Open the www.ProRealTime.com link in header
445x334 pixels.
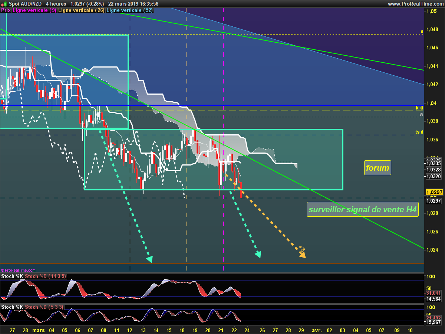(x=416, y=4)
